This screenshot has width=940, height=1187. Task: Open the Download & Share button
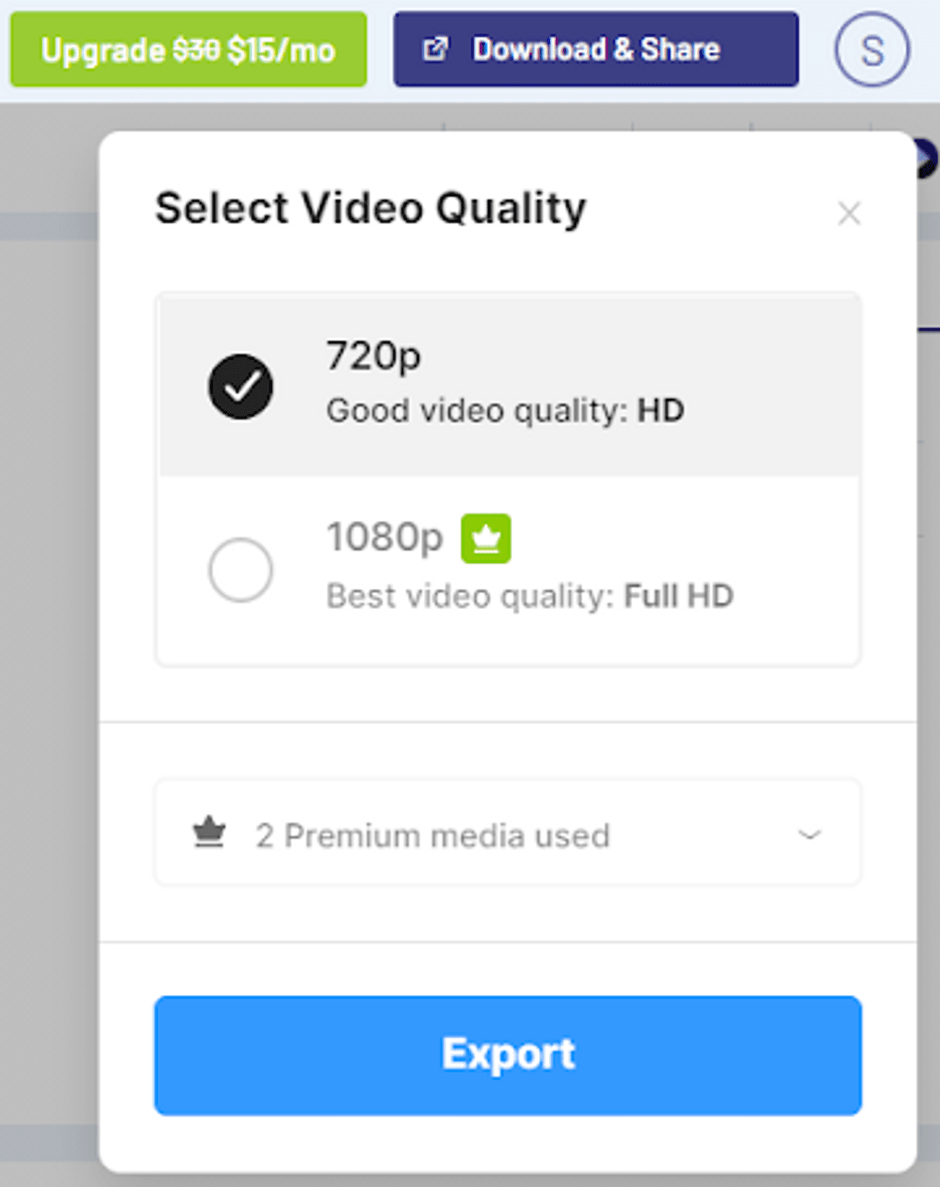click(x=596, y=50)
